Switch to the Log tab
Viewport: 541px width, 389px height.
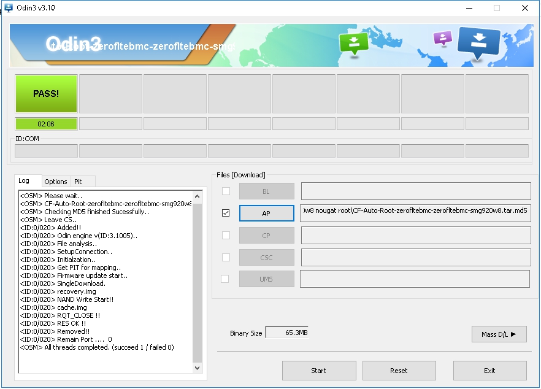[24, 180]
